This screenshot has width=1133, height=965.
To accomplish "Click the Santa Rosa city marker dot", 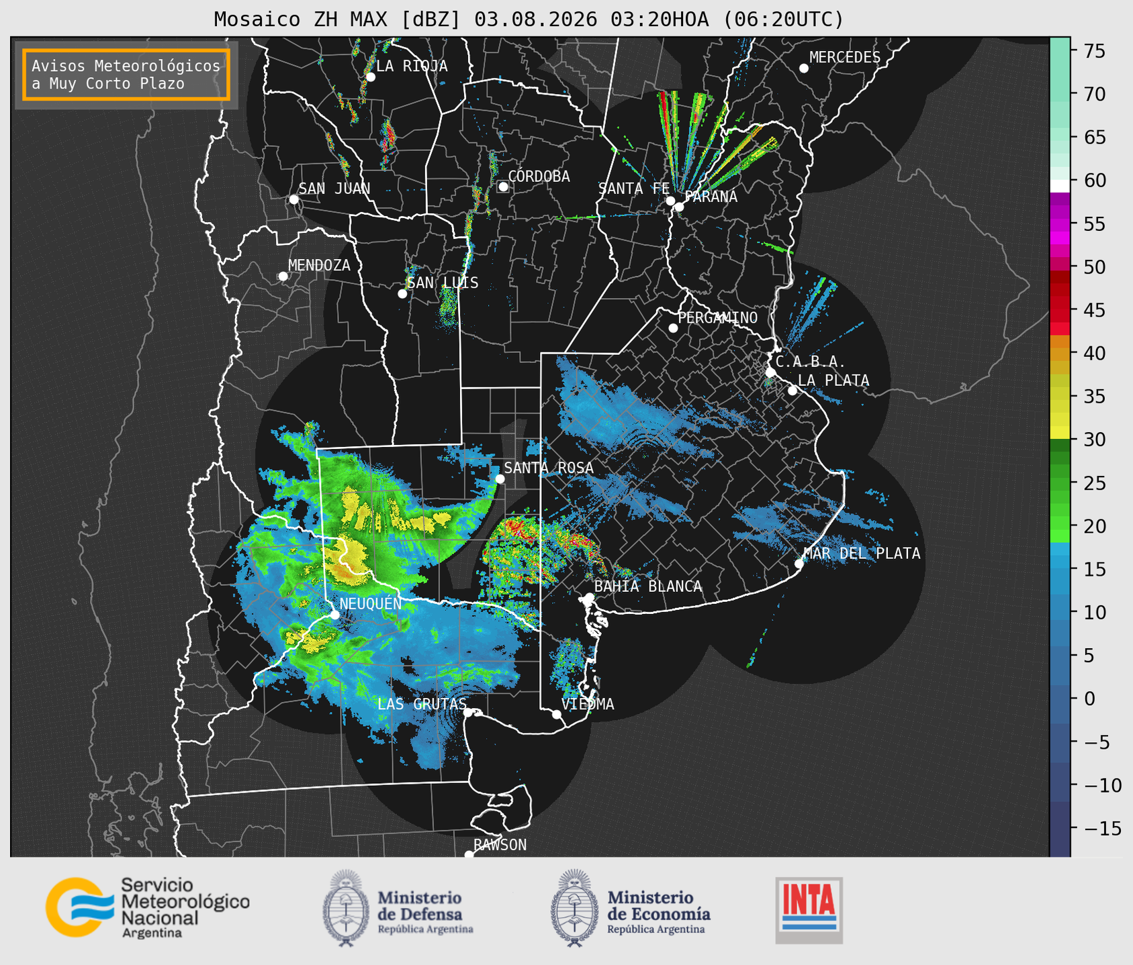I will (x=500, y=478).
